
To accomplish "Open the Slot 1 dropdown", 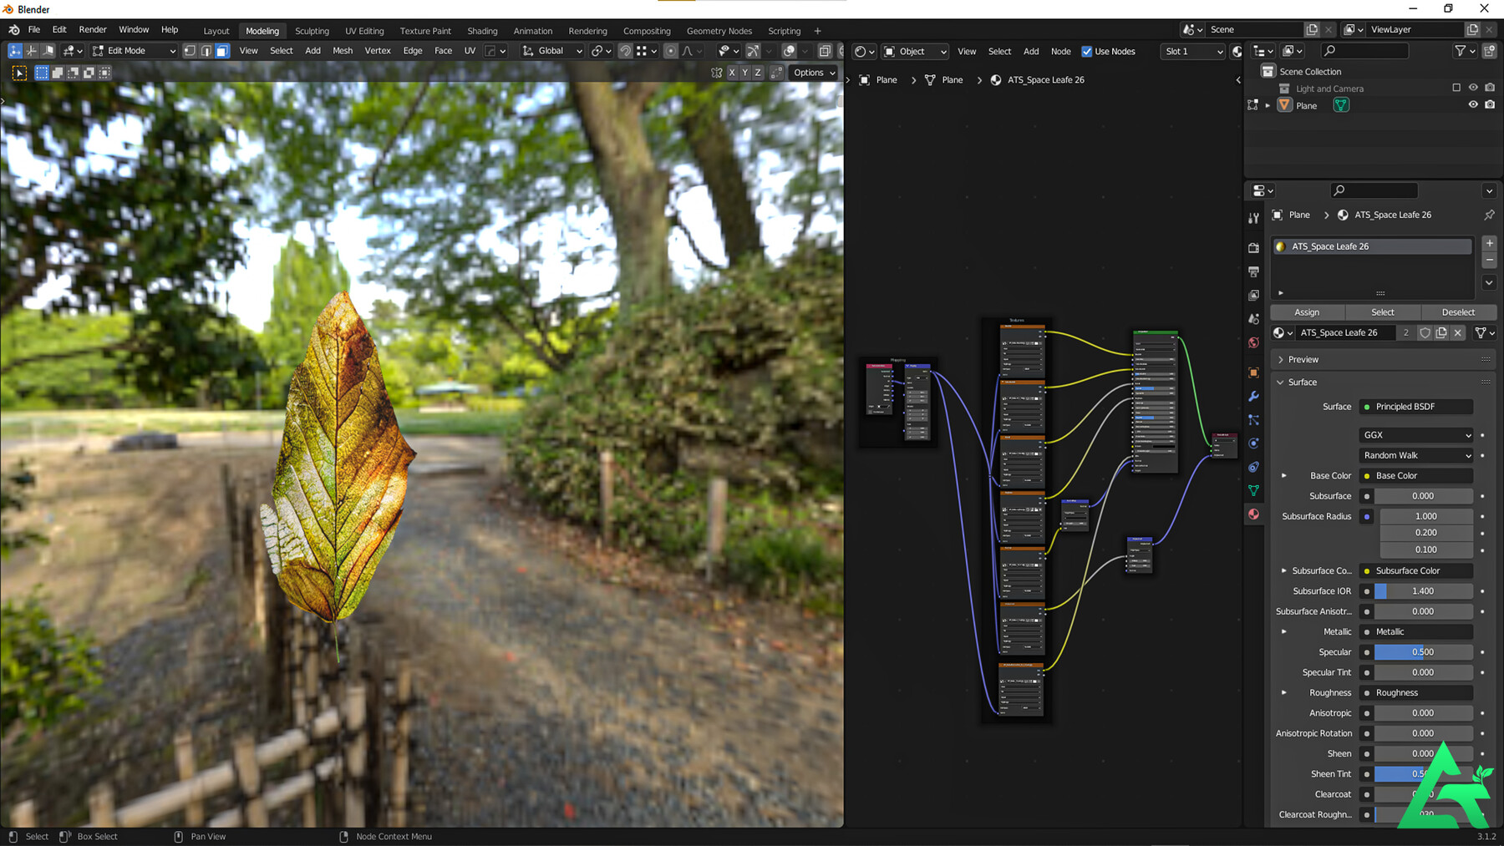I will tap(1192, 51).
